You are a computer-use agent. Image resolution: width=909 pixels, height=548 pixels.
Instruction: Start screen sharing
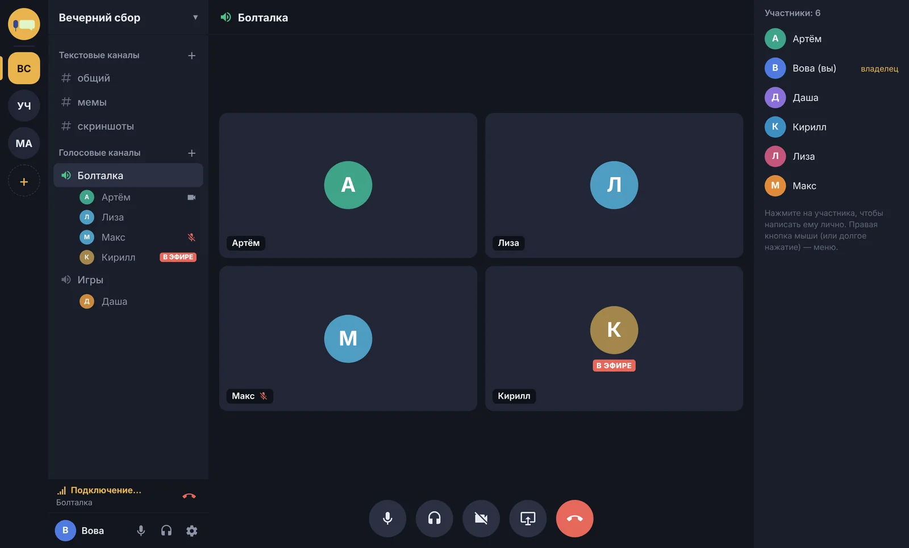528,518
